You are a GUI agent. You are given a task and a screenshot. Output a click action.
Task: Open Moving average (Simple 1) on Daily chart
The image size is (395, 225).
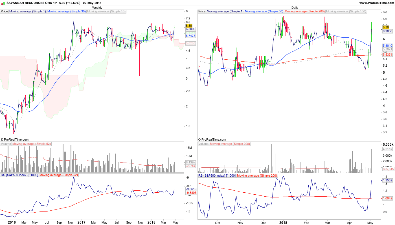[225, 12]
